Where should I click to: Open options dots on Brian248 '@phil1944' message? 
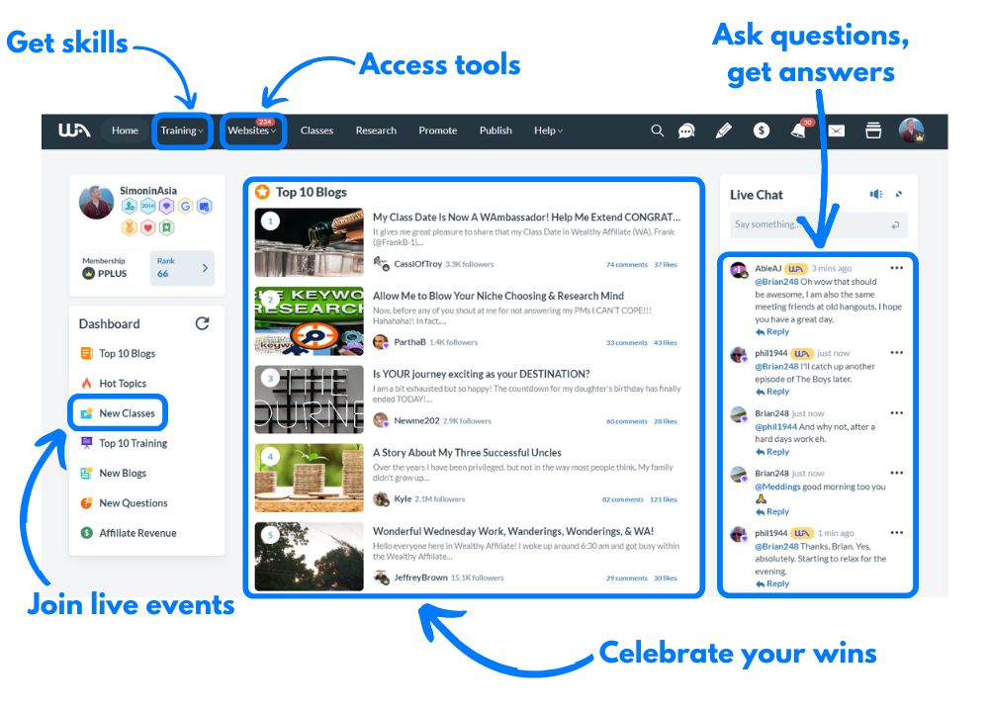(x=896, y=413)
